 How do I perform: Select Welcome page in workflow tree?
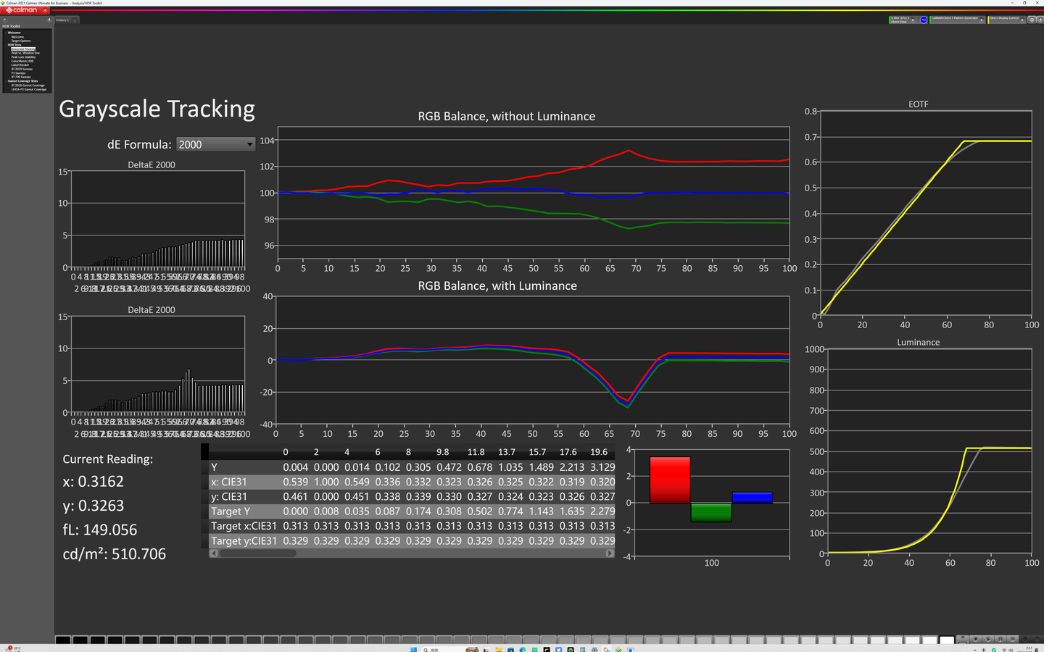17,37
